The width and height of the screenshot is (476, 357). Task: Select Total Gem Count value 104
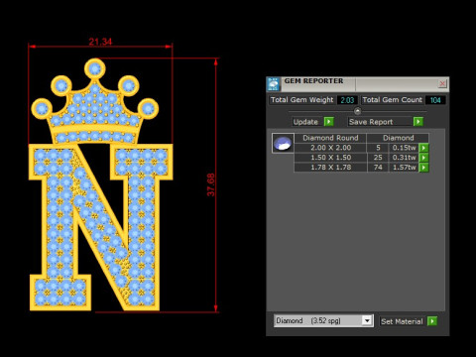pyautogui.click(x=435, y=100)
